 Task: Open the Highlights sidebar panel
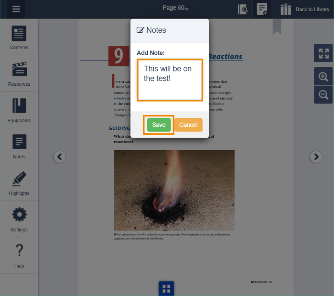coord(19,183)
